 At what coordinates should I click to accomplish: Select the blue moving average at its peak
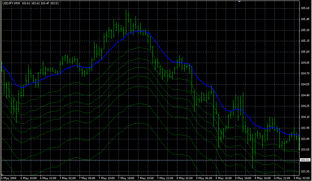[139, 31]
